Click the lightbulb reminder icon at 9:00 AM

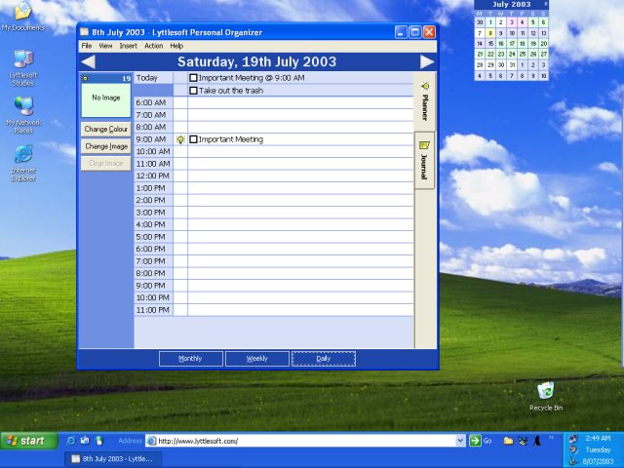(x=180, y=139)
